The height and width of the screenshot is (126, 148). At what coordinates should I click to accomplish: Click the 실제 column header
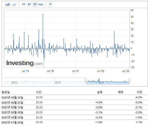pos(100,92)
